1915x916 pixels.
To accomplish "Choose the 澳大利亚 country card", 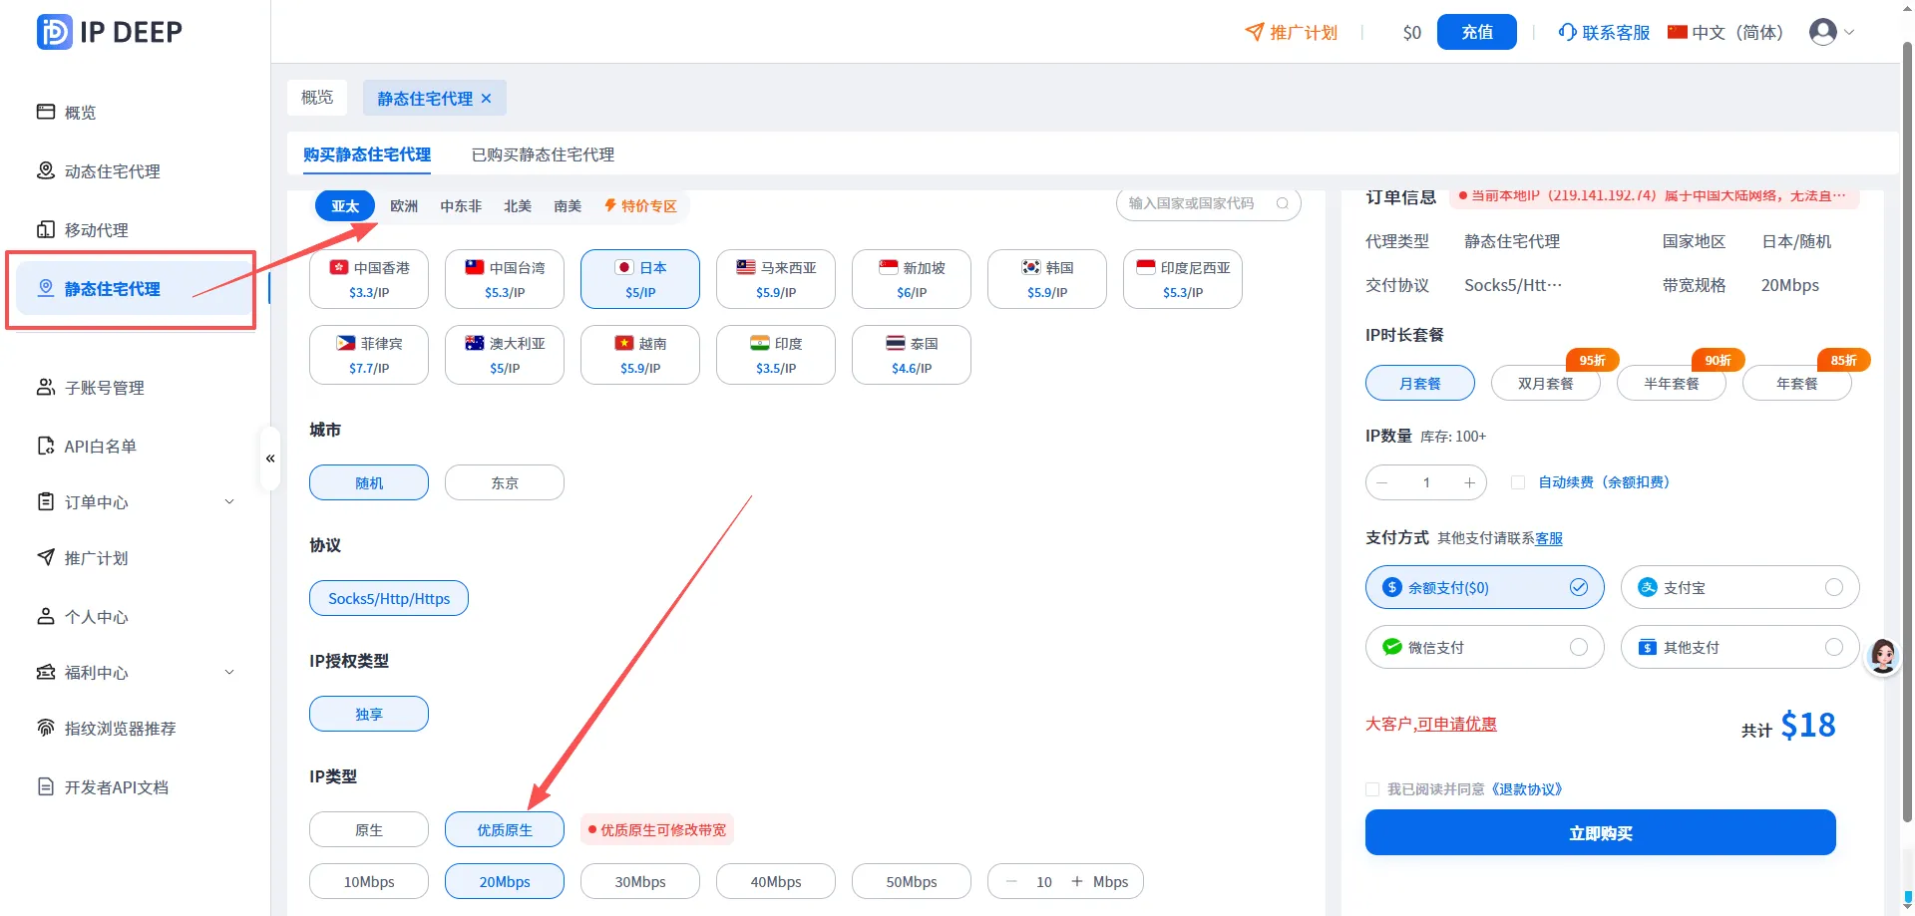I will tap(505, 355).
